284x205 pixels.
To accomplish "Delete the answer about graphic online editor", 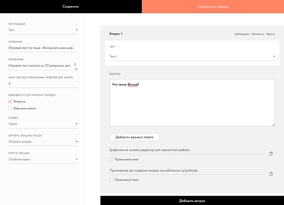I will pyautogui.click(x=271, y=154).
